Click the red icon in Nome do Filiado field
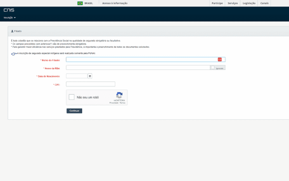This screenshot has height=181, width=289. point(220,60)
